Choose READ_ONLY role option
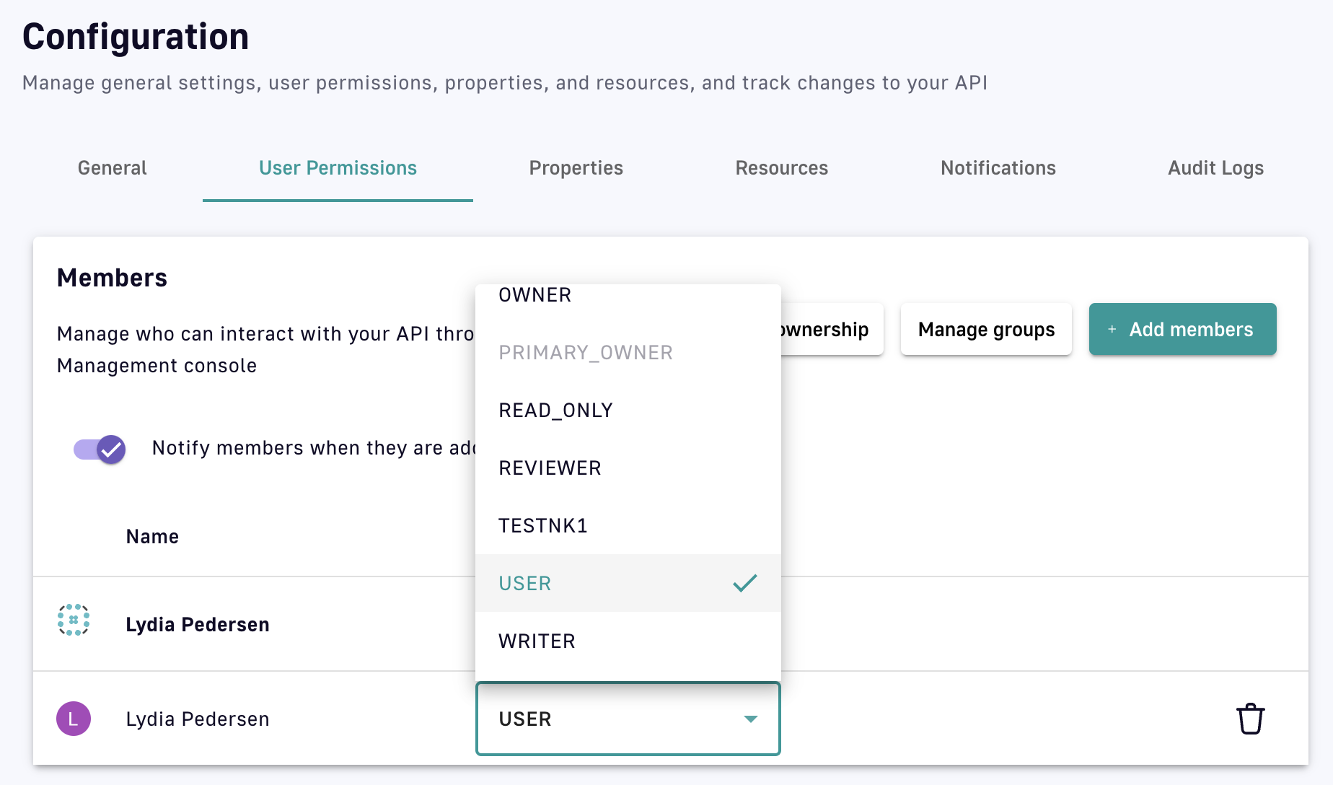This screenshot has width=1333, height=785. click(555, 411)
